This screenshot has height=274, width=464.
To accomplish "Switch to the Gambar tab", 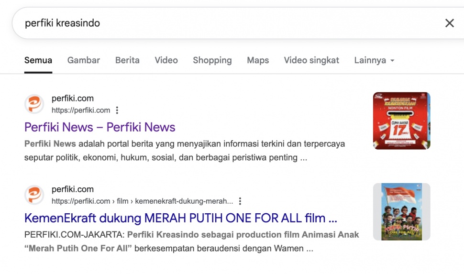I will coord(84,60).
